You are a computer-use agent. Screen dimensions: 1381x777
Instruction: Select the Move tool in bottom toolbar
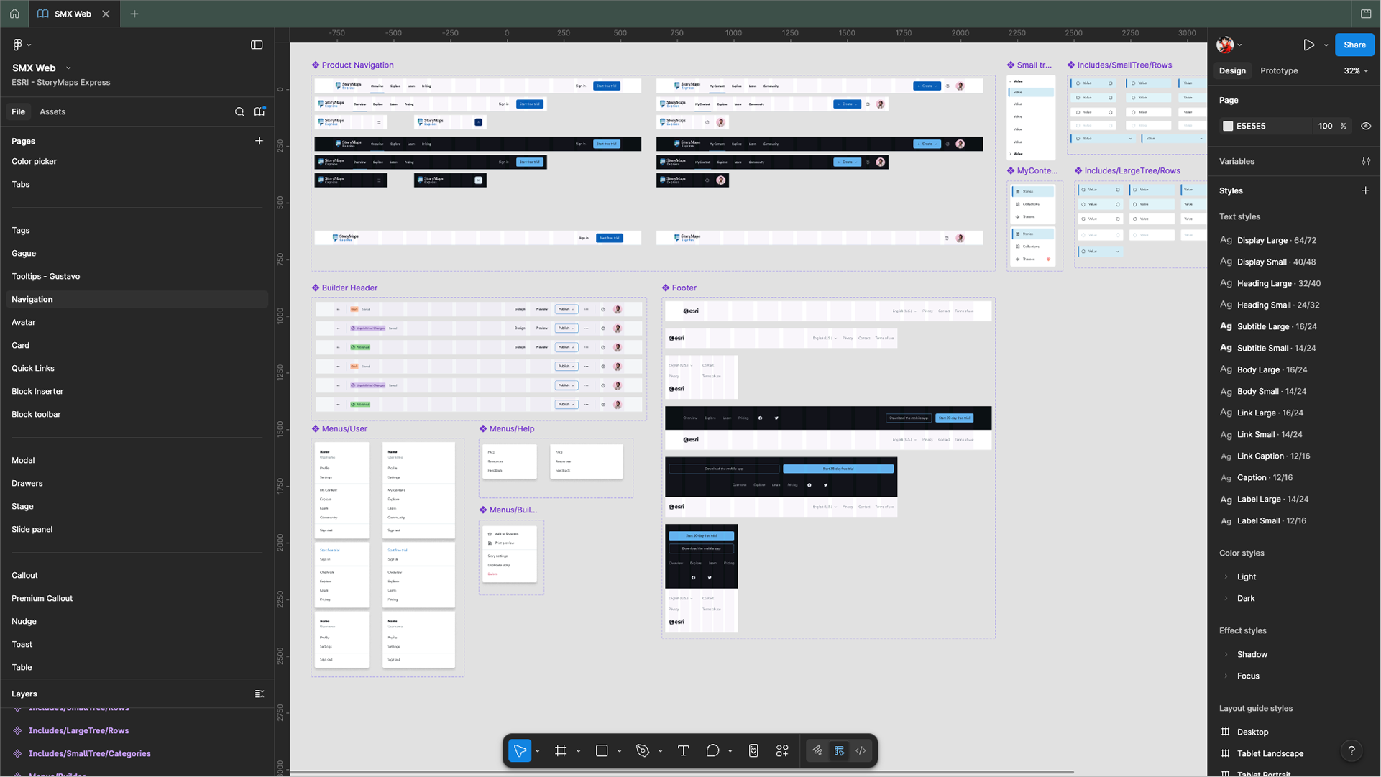tap(519, 751)
